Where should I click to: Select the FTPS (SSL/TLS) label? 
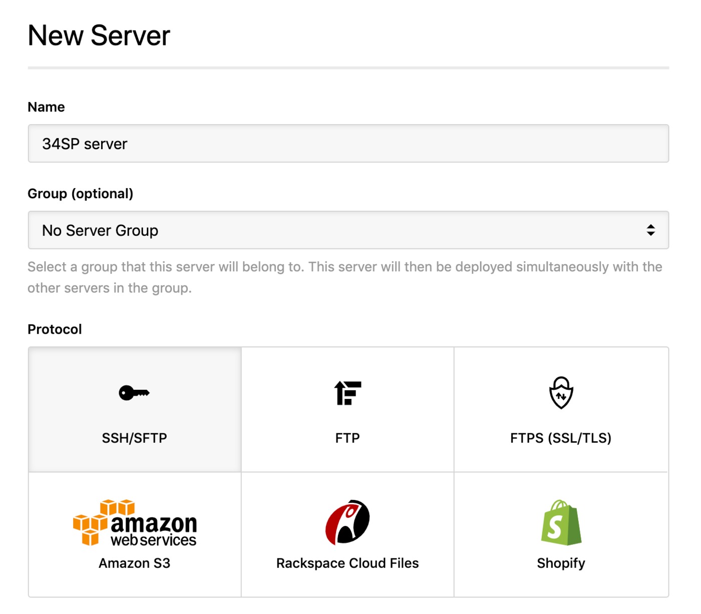tap(561, 438)
